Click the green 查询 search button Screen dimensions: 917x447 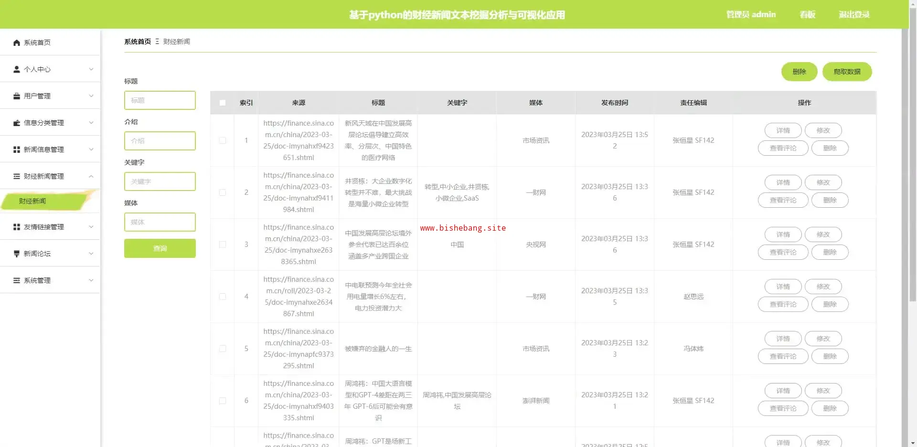[x=160, y=248]
